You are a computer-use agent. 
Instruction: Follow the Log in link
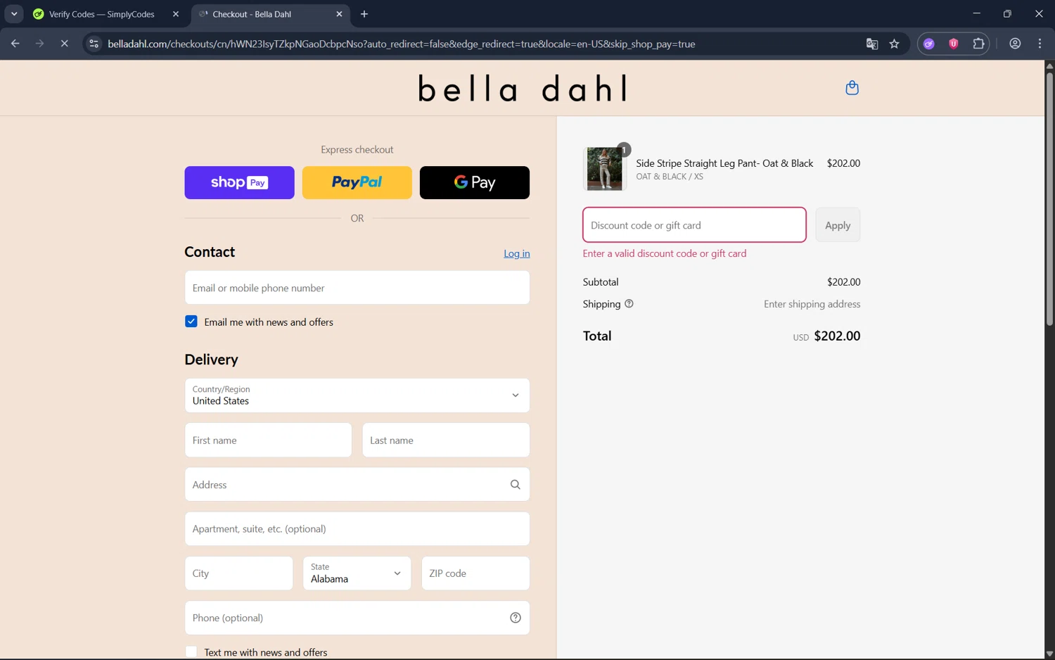tap(517, 253)
